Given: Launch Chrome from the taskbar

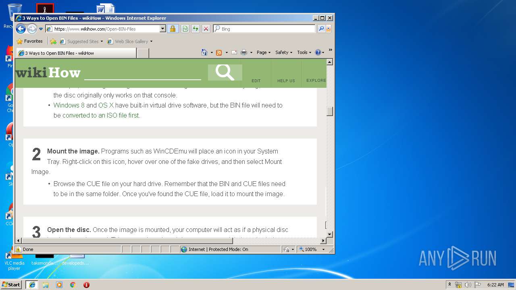Looking at the screenshot, I should [73, 285].
